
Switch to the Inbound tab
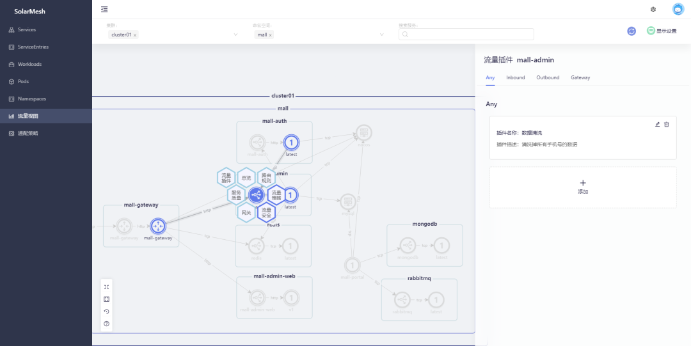515,77
